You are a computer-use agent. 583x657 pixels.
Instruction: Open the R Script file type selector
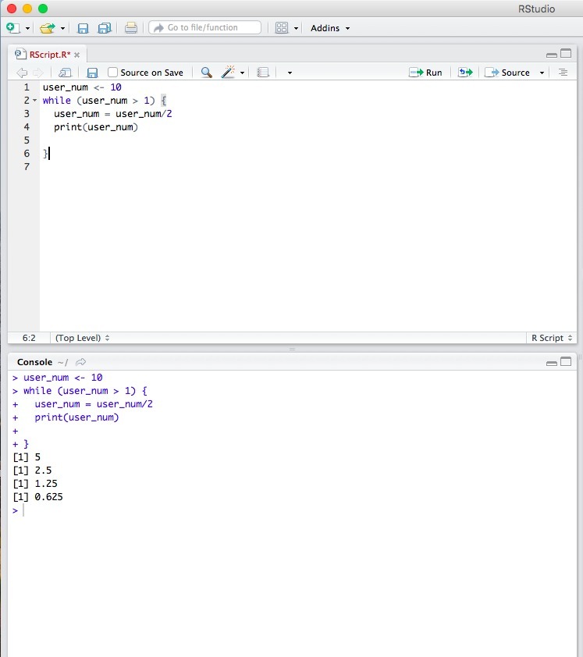click(551, 338)
